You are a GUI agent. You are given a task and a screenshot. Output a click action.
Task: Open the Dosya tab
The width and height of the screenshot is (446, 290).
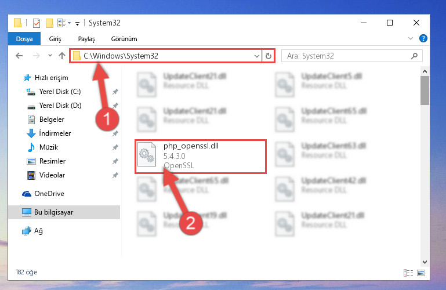(x=24, y=39)
